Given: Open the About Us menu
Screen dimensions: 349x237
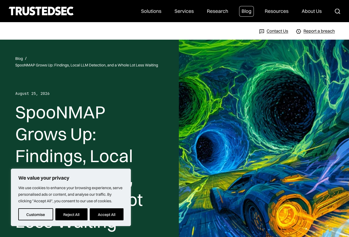Looking at the screenshot, I should (x=312, y=11).
